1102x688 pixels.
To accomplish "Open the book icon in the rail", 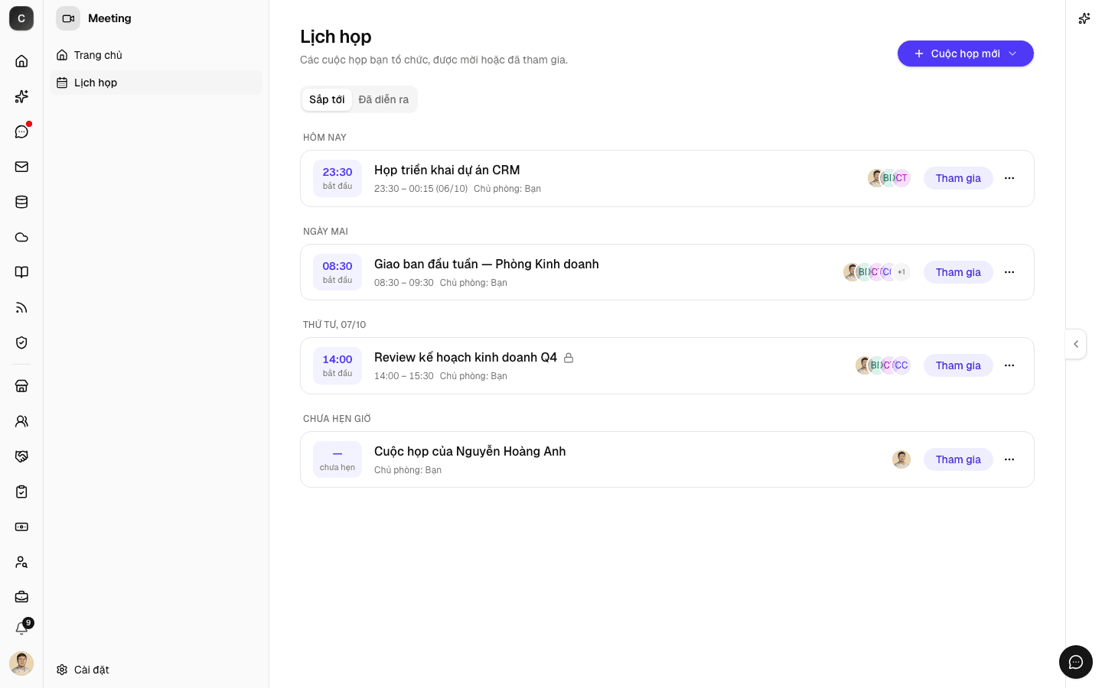I will [21, 272].
